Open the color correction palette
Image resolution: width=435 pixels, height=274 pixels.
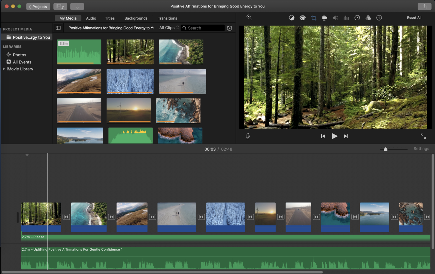[302, 18]
